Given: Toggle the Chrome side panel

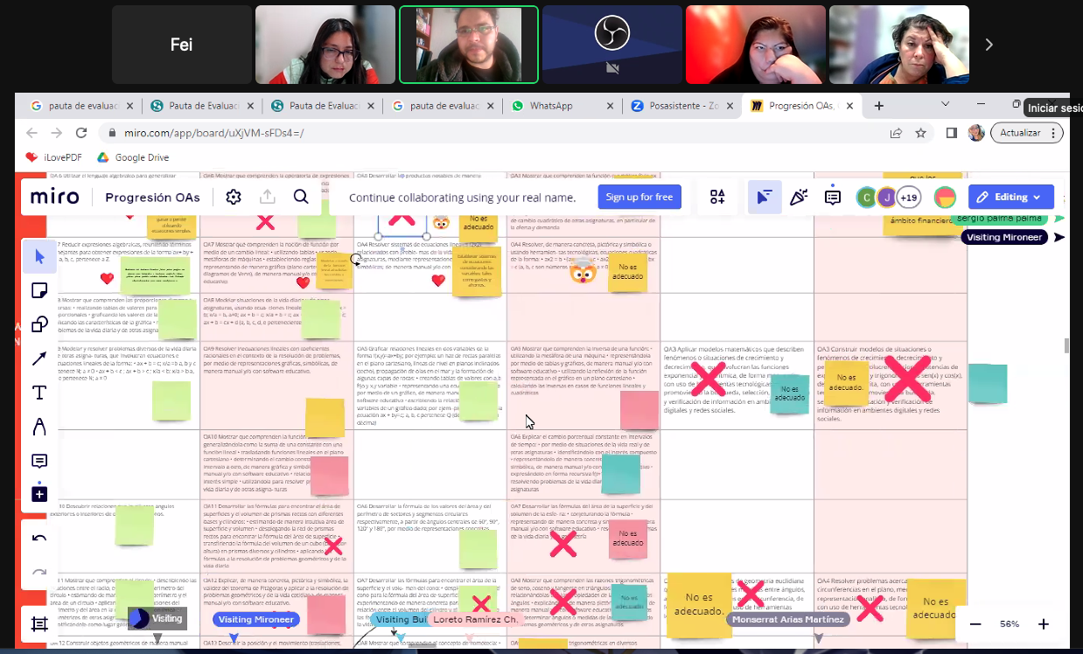Looking at the screenshot, I should pyautogui.click(x=952, y=133).
